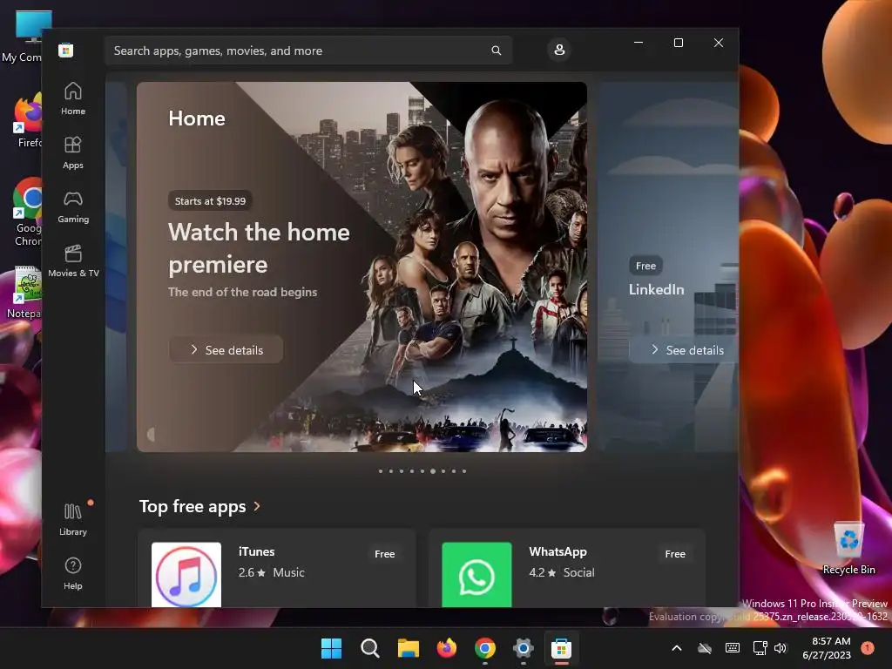Viewport: 892px width, 669px height.
Task: Open File Explorer from taskbar
Action: (x=408, y=648)
